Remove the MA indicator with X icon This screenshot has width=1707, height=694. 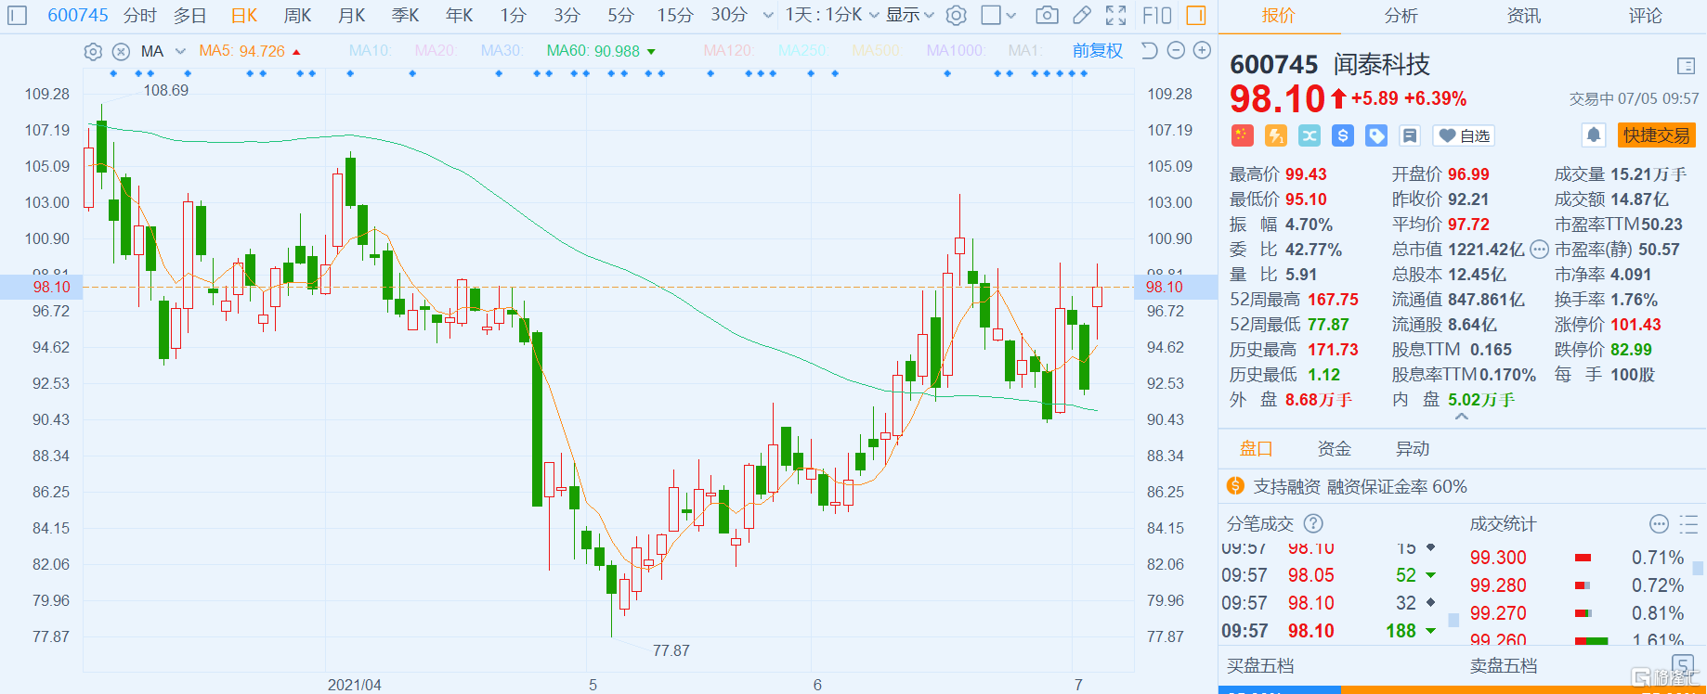[121, 52]
